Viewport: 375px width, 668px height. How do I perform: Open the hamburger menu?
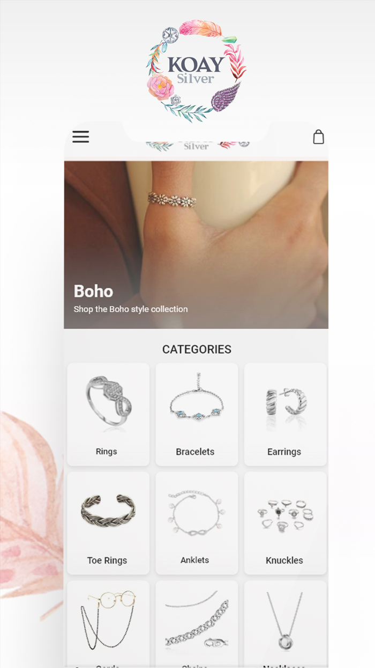pos(80,137)
